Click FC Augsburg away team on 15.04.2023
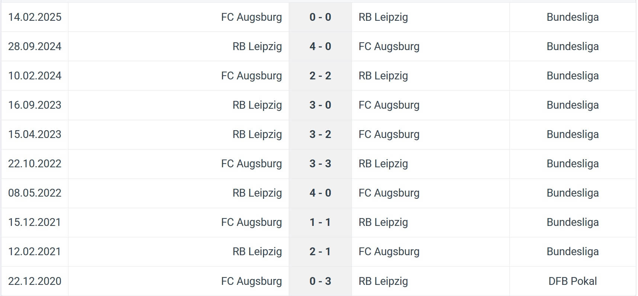638x296 pixels. (389, 134)
